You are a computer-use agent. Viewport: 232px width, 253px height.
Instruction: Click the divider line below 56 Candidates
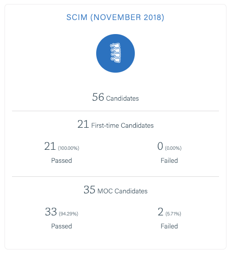pos(115,111)
